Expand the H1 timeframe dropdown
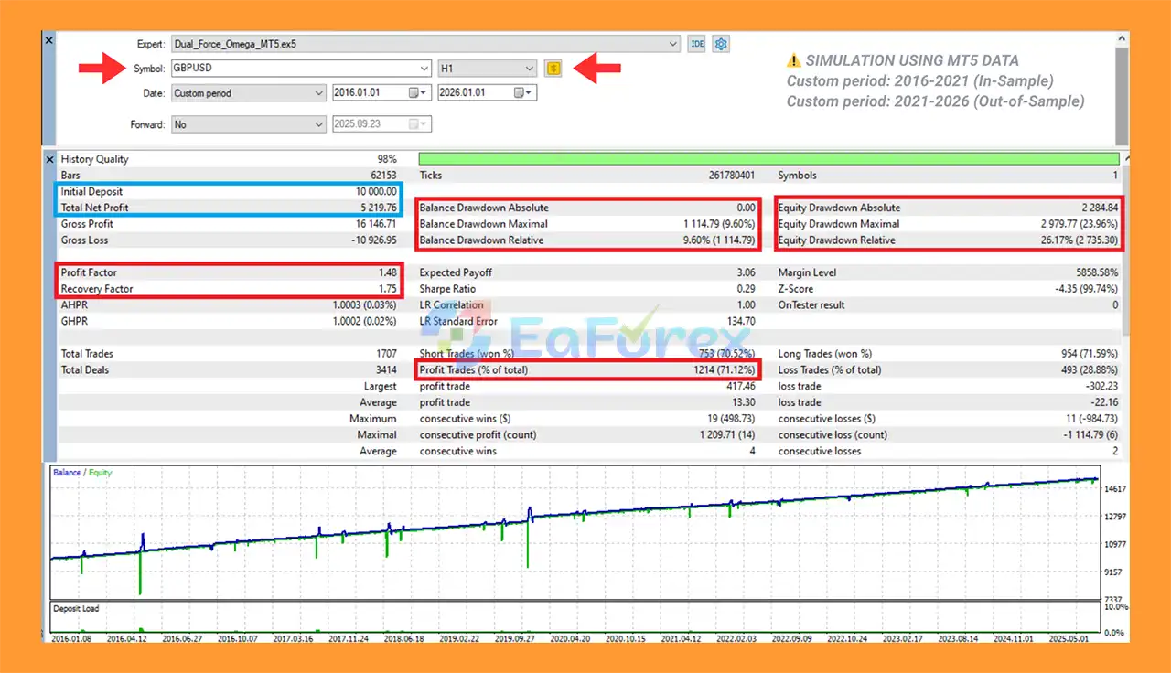 pyautogui.click(x=530, y=69)
